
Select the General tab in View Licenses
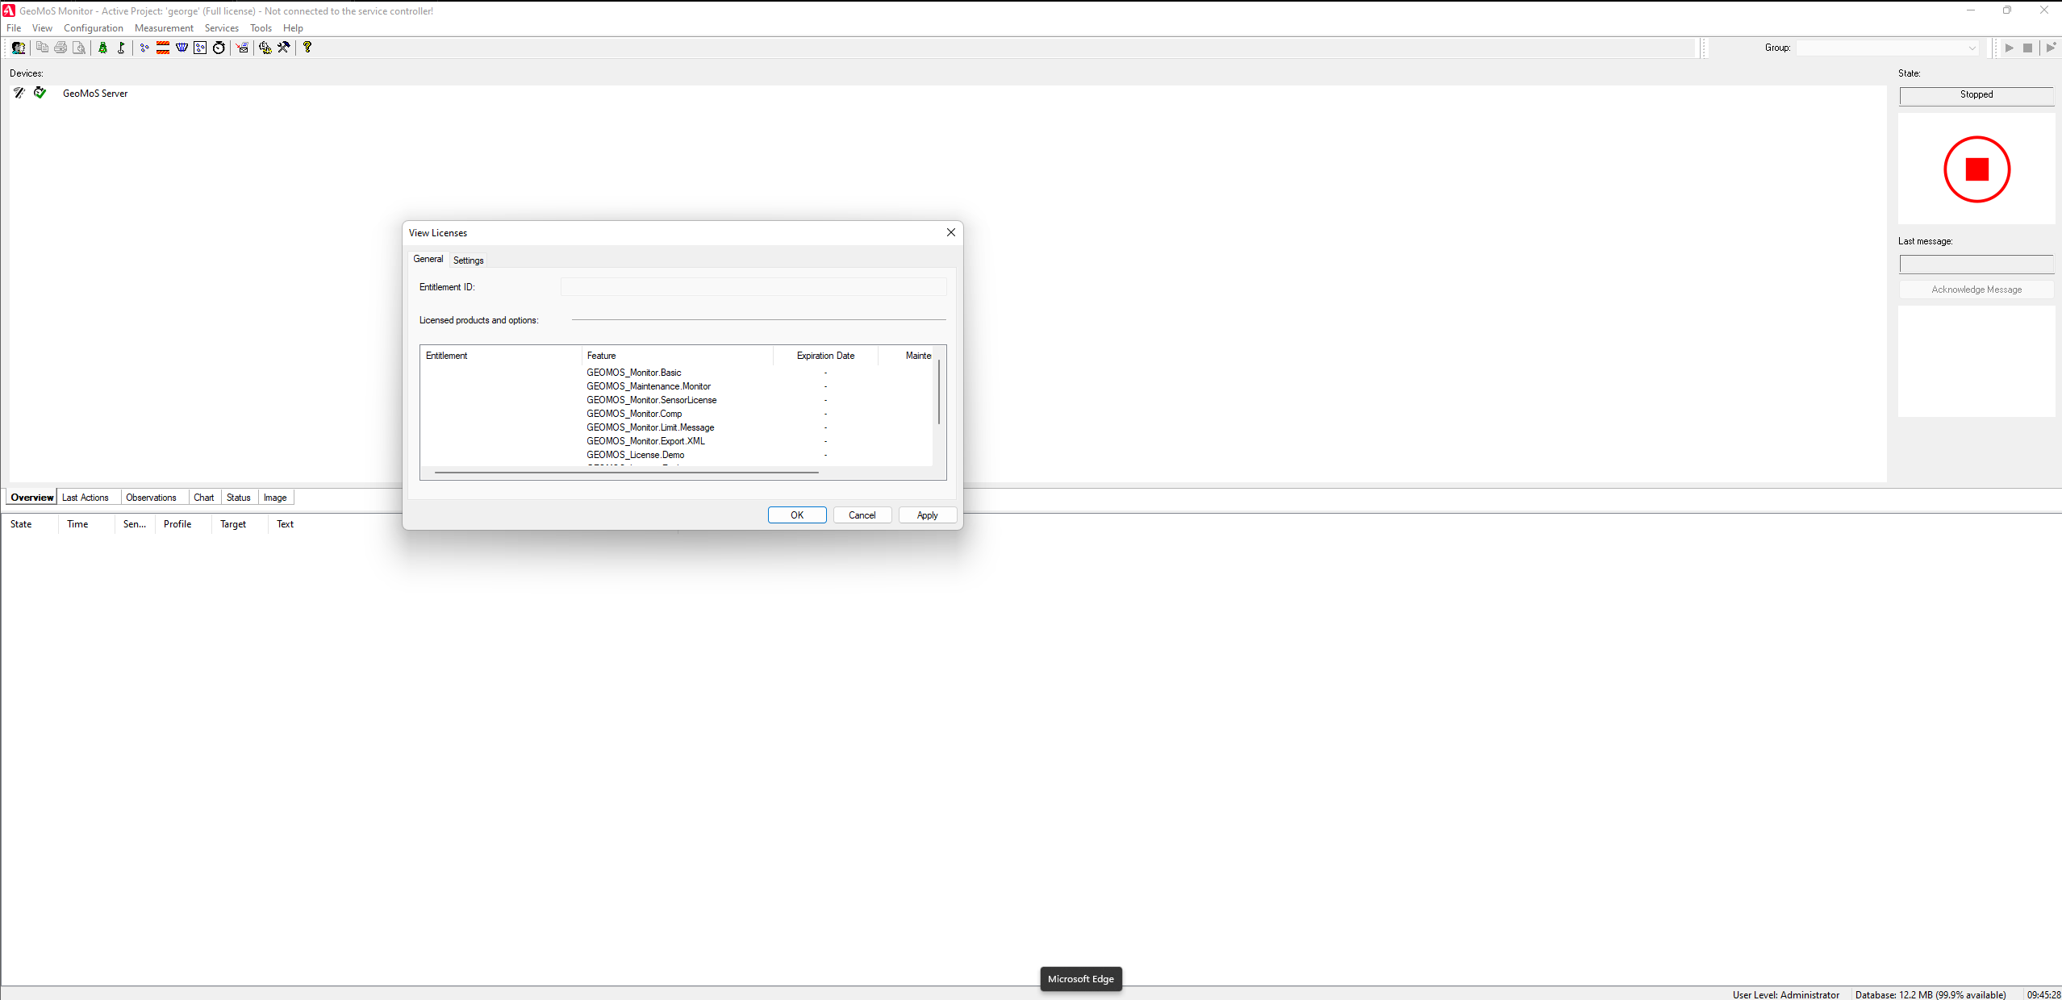coord(428,259)
